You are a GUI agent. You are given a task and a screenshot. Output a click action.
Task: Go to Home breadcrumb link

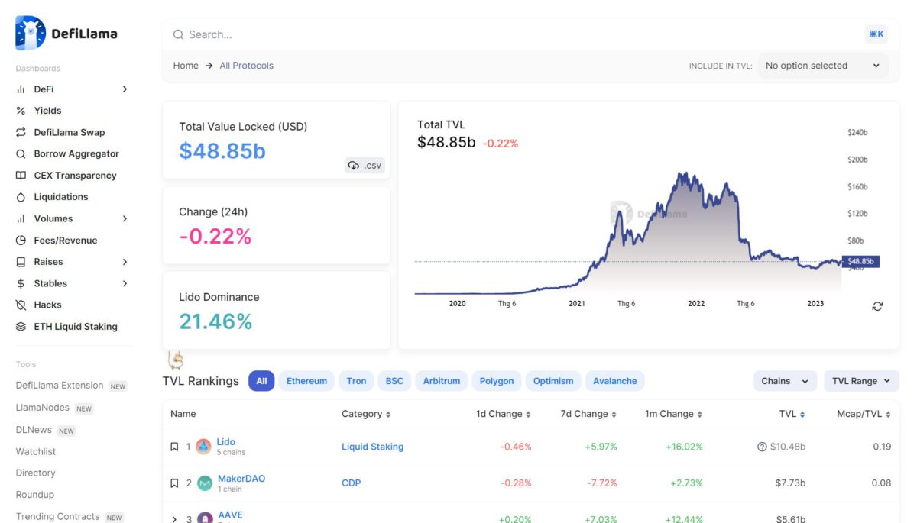(x=186, y=66)
